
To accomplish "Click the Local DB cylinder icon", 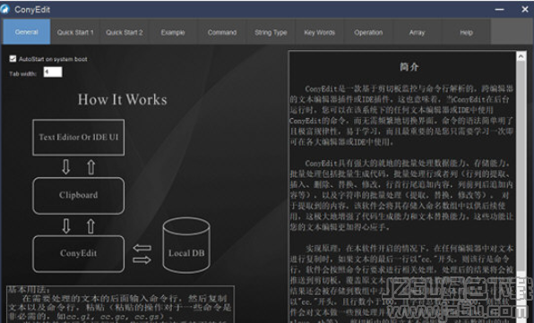I will tap(186, 245).
